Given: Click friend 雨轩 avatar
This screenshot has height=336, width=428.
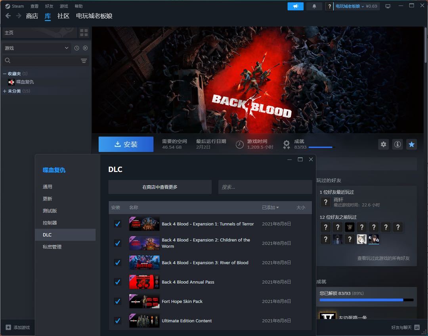Looking at the screenshot, I should click(x=326, y=202).
